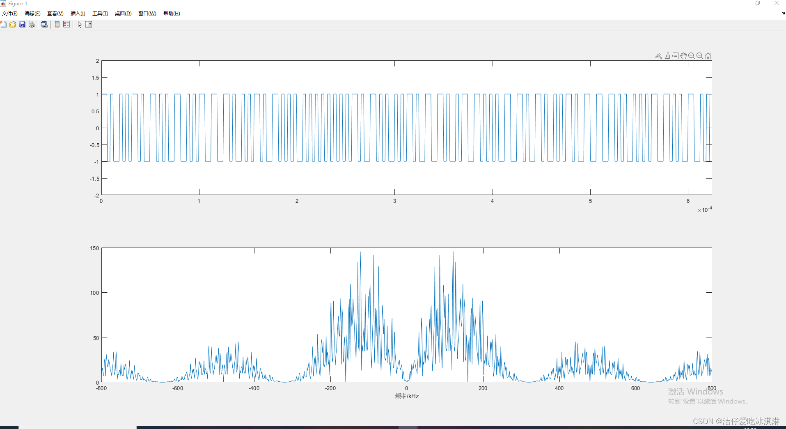Open the Property Inspector icon
The height and width of the screenshot is (429, 786).
[89, 25]
